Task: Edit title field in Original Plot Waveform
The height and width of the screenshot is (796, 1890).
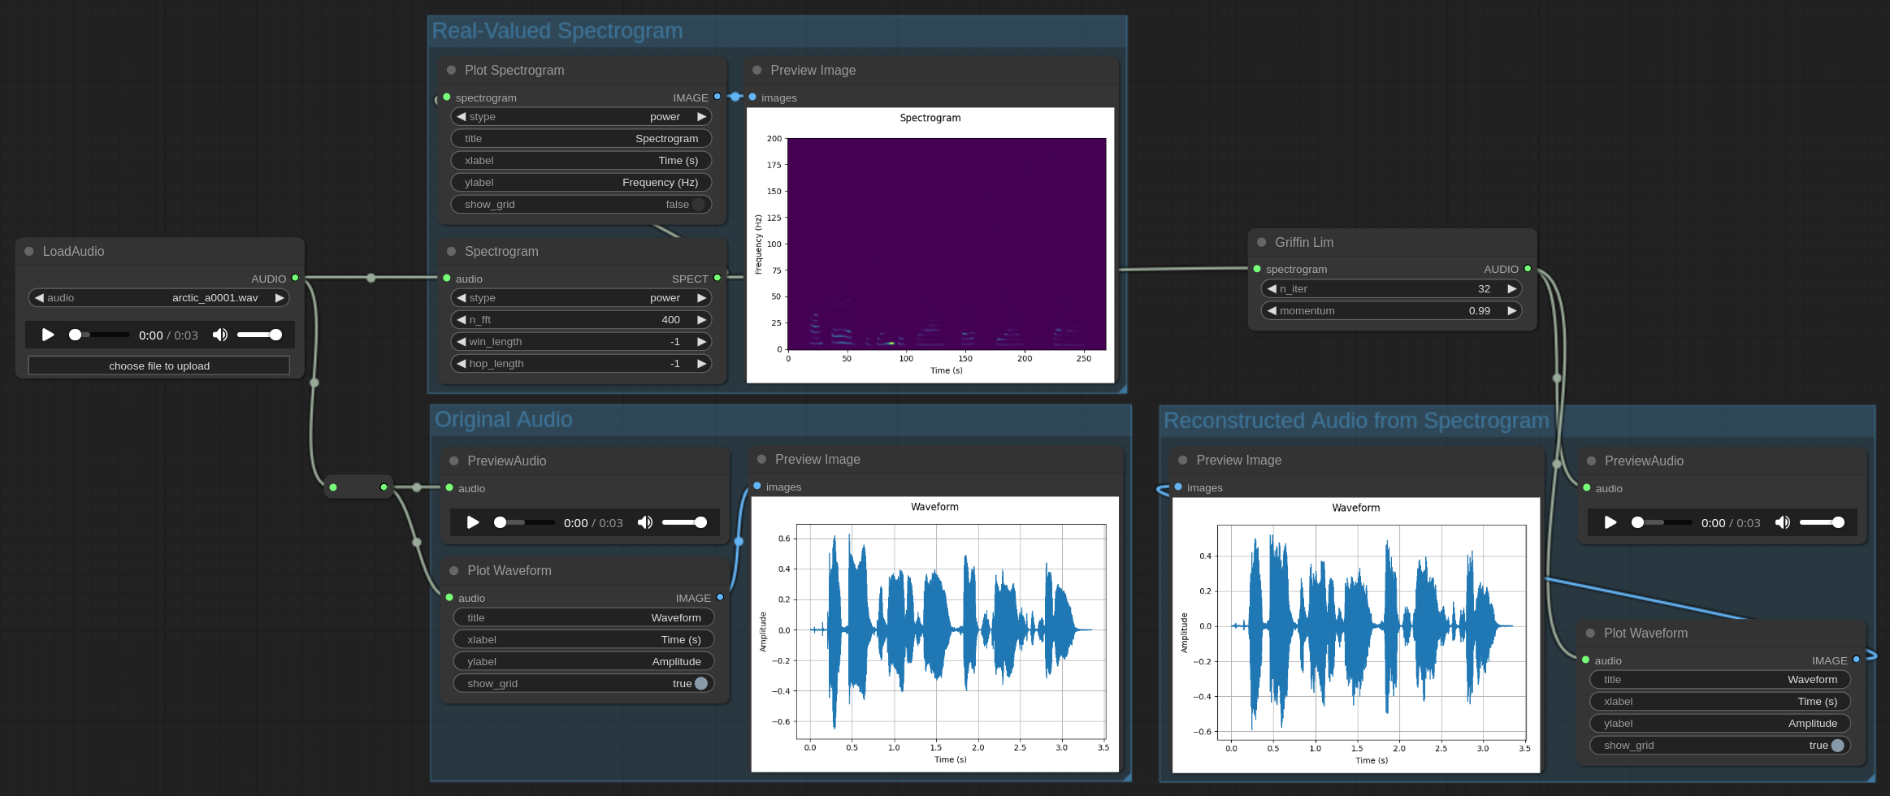Action: click(x=584, y=618)
